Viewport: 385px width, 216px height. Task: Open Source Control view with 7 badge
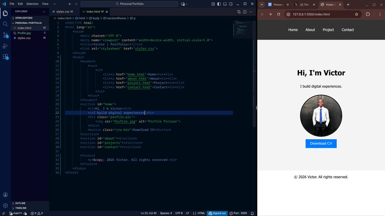(x=5, y=35)
